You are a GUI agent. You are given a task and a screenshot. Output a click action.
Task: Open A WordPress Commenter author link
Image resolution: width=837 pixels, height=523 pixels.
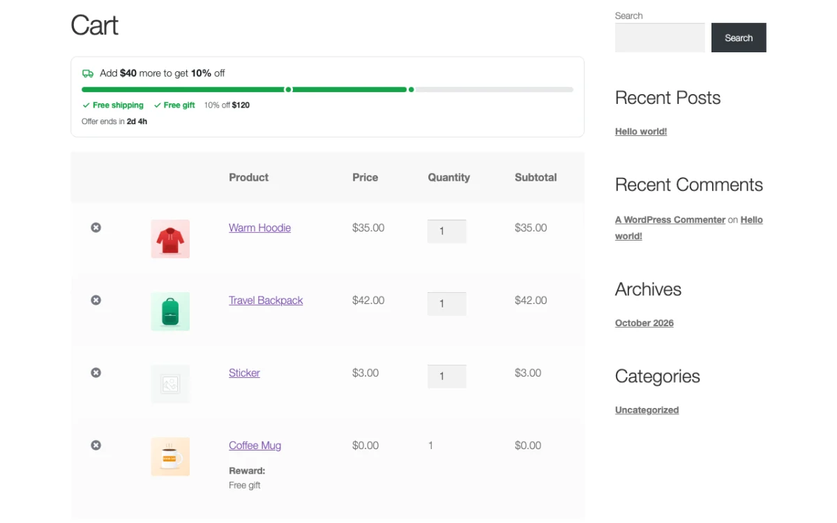pos(670,220)
